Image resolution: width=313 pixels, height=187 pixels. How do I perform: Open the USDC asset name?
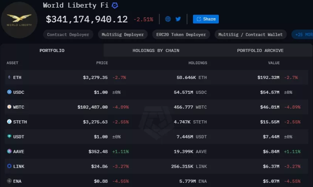(19, 92)
